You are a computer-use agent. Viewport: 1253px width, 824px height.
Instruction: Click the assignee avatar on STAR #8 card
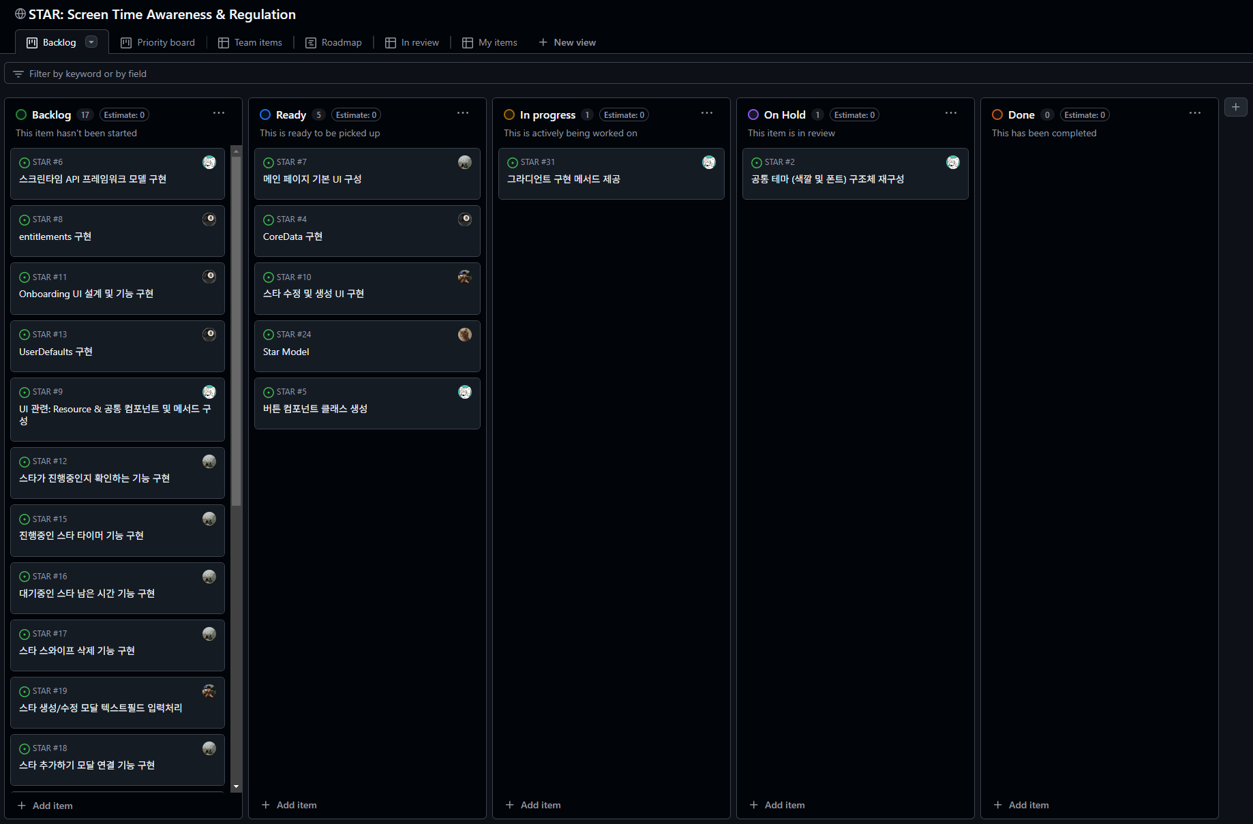pyautogui.click(x=209, y=219)
